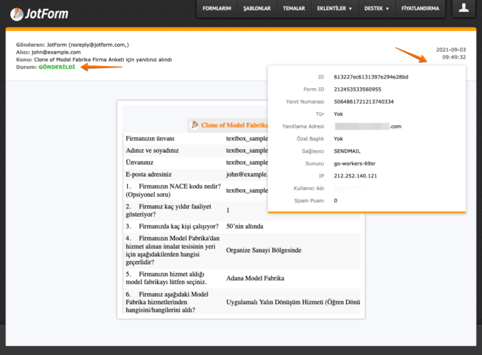
Task: Expand the EKLENTİLER dropdown menu
Action: tap(335, 8)
